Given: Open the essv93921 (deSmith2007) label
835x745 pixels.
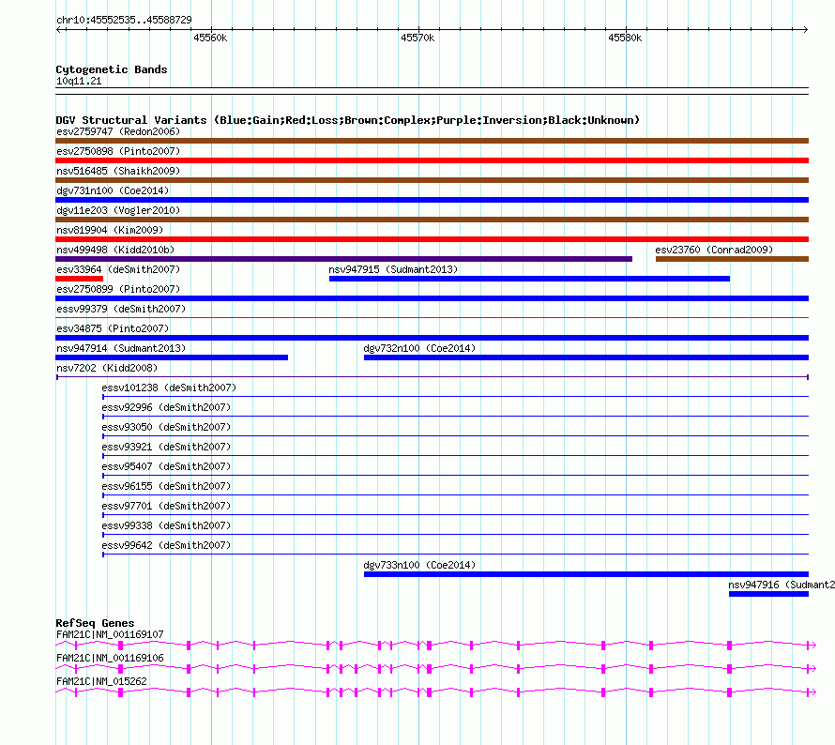Looking at the screenshot, I should 166,447.
